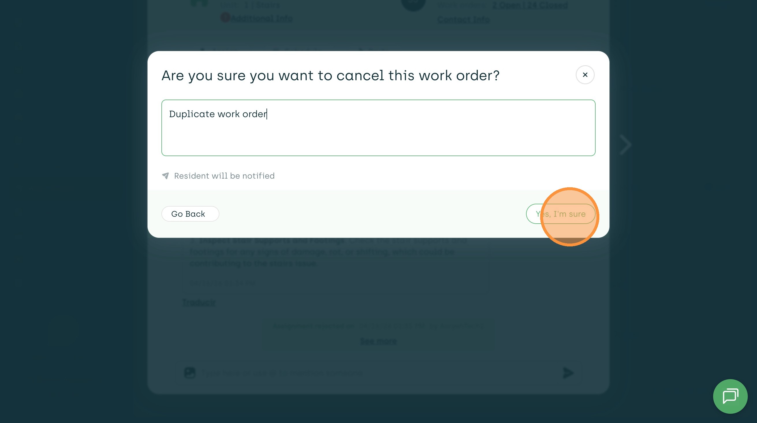This screenshot has height=423, width=757.
Task: Click the dialog title text
Action: coord(330,76)
